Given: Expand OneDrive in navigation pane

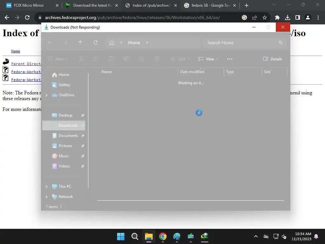Looking at the screenshot, I should (x=46, y=95).
